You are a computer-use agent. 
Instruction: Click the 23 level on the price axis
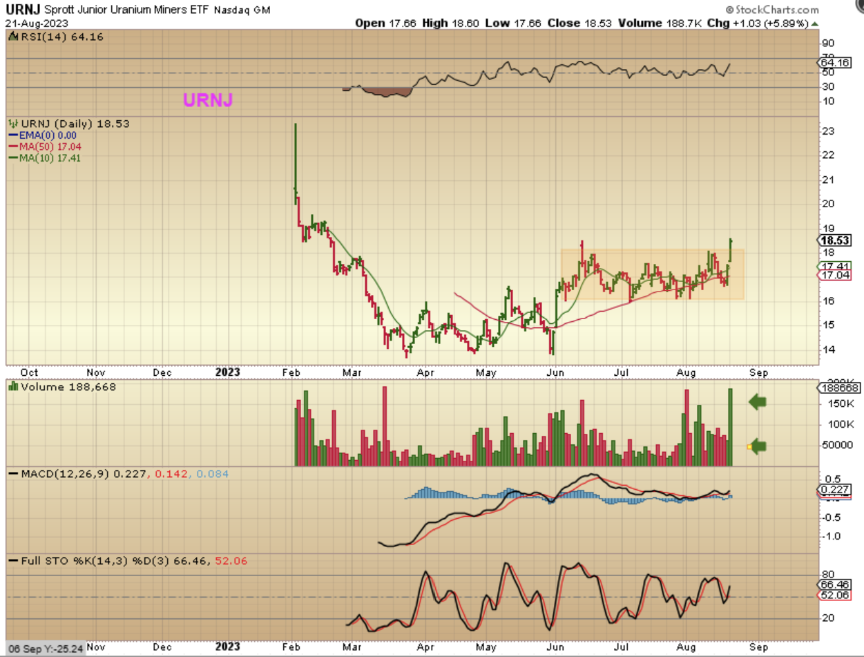[x=829, y=131]
